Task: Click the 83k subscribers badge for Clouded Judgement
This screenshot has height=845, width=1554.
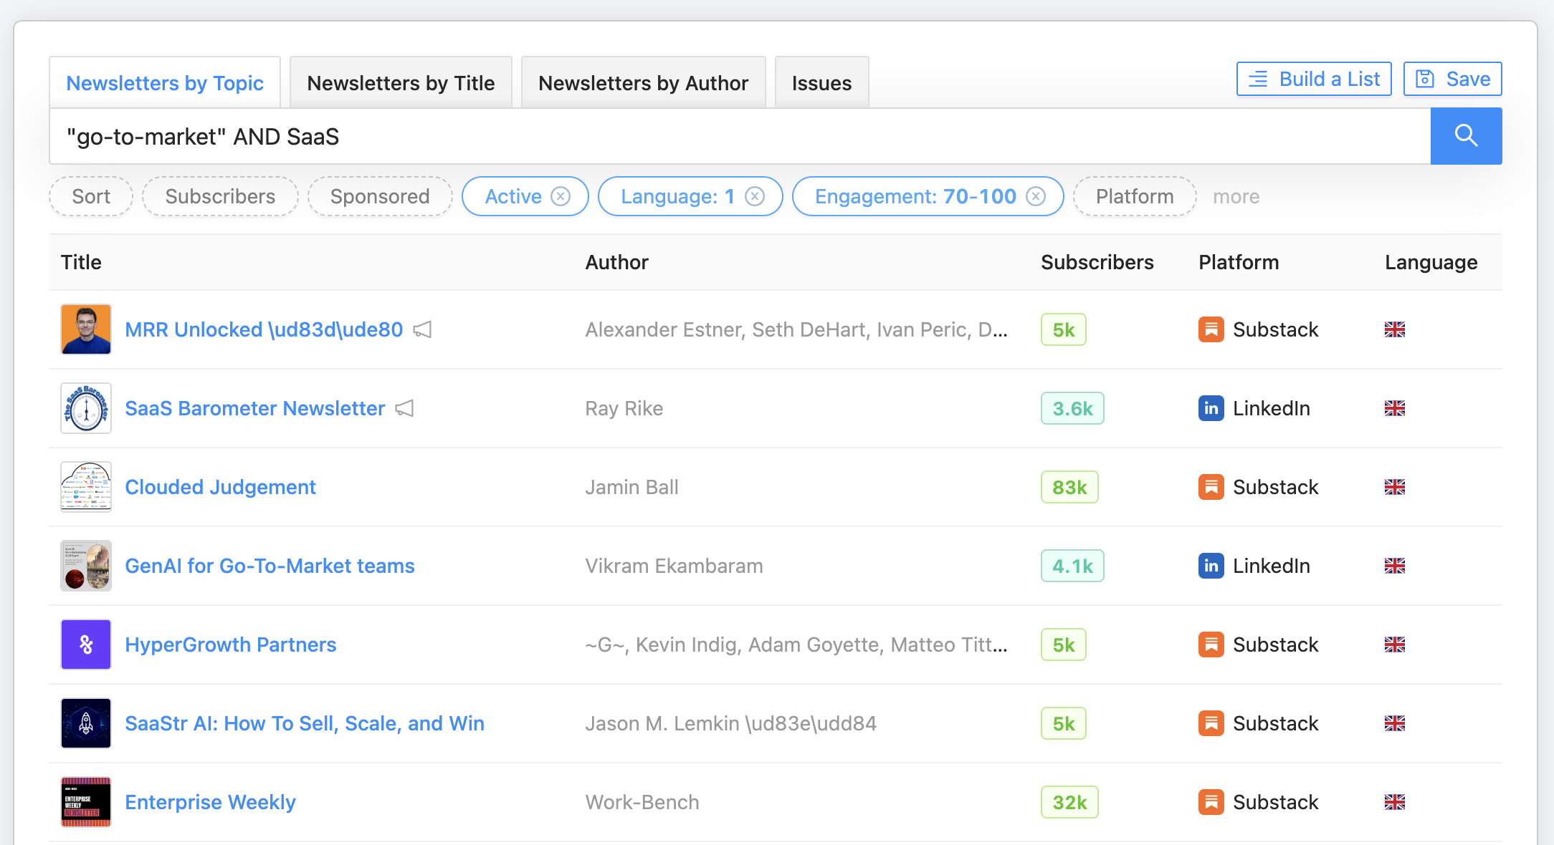Action: pyautogui.click(x=1069, y=486)
